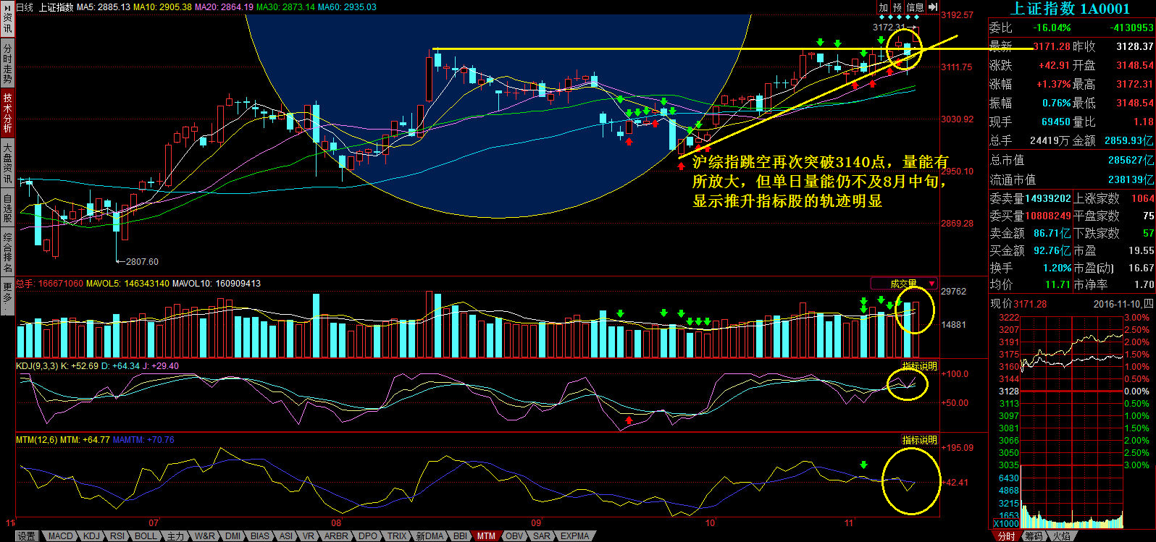Viewport: 1156px width, 542px height.
Task: Click the arrow-to-bar icon beside 信息
Action: tap(933, 7)
